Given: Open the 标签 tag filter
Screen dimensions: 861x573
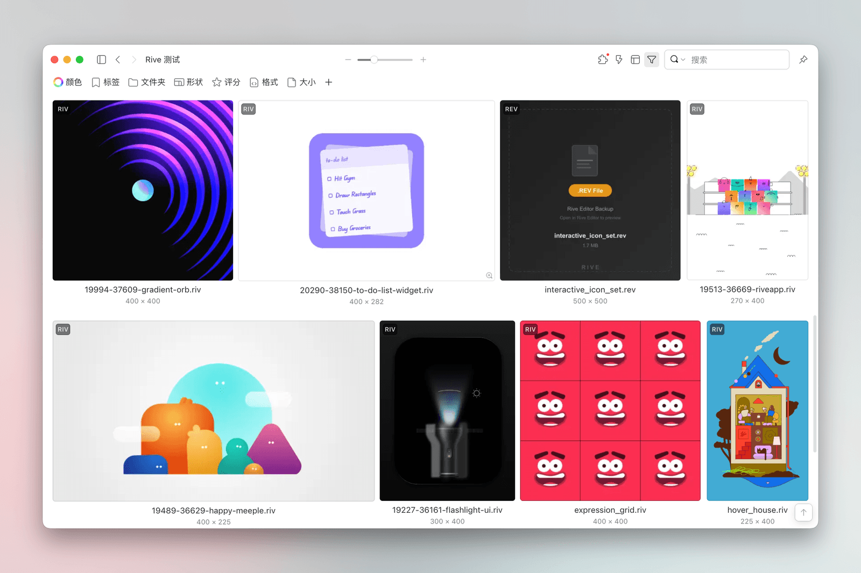Looking at the screenshot, I should (x=105, y=82).
